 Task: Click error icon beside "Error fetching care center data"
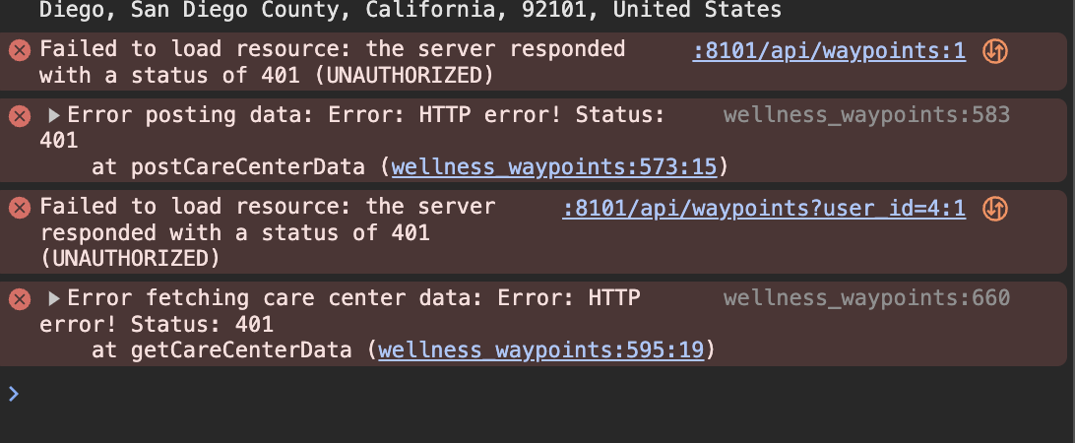pos(20,299)
